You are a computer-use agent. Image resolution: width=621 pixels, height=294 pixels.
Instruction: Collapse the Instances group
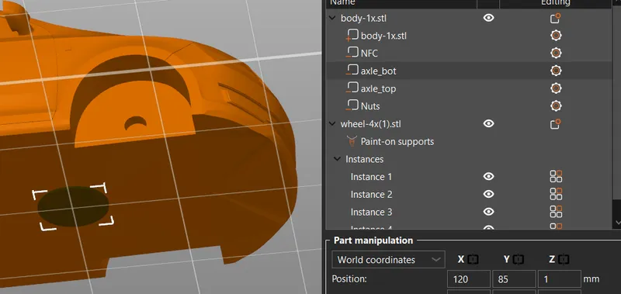pyautogui.click(x=338, y=159)
